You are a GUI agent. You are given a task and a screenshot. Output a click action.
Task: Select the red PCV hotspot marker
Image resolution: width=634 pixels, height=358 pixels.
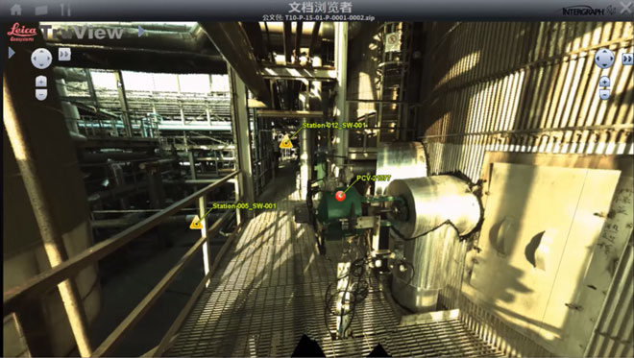(340, 196)
